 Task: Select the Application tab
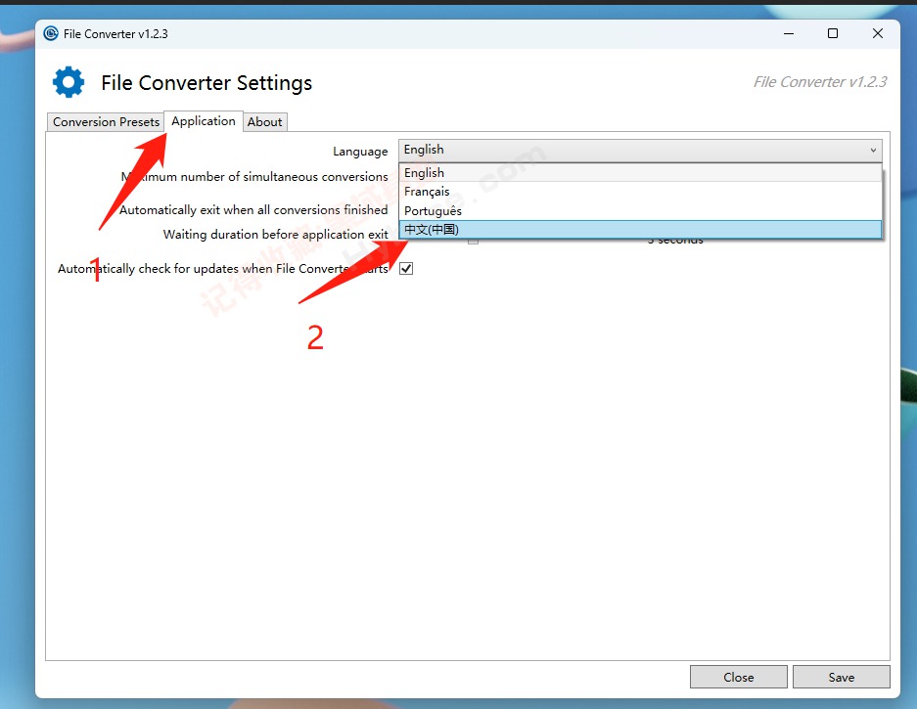coord(204,121)
